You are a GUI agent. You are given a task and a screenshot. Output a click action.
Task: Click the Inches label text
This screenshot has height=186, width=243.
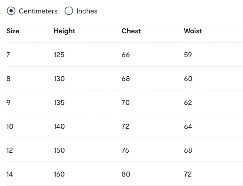87,11
